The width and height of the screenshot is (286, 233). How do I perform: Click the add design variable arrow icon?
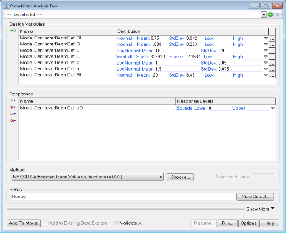13,31
